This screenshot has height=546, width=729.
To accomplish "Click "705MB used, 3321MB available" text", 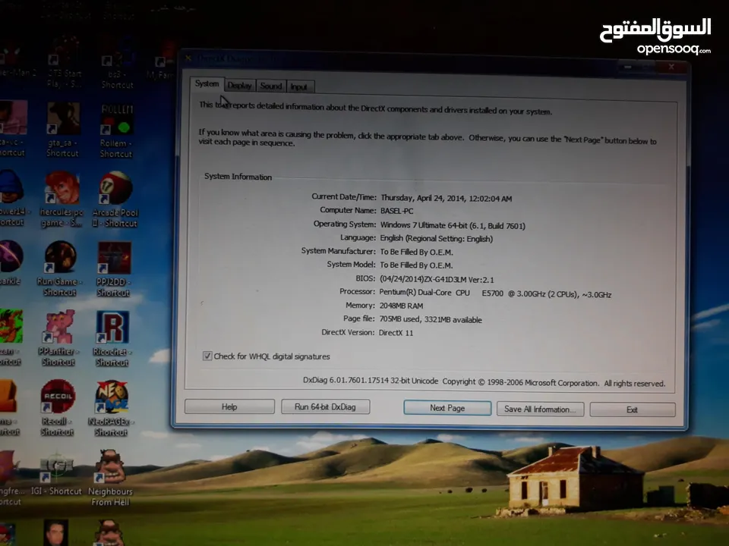I will point(431,319).
